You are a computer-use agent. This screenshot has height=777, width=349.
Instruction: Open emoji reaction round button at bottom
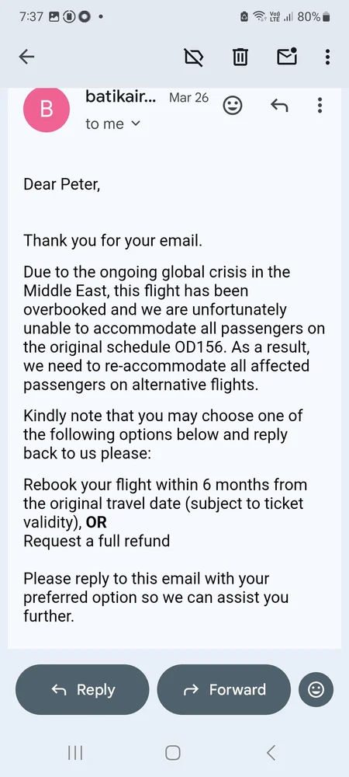click(316, 689)
